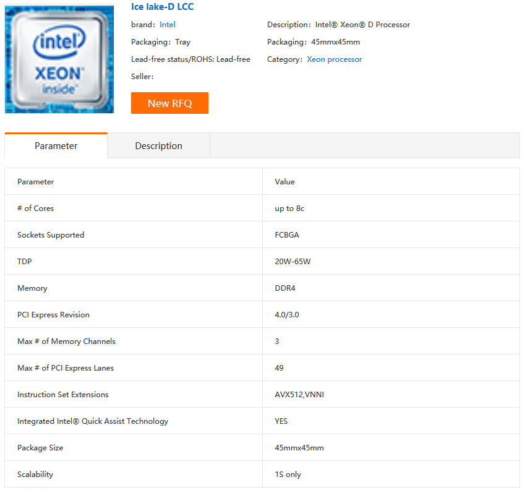The width and height of the screenshot is (525, 490).
Task: Open the Ice lake-D LCC product title link
Action: click(163, 7)
